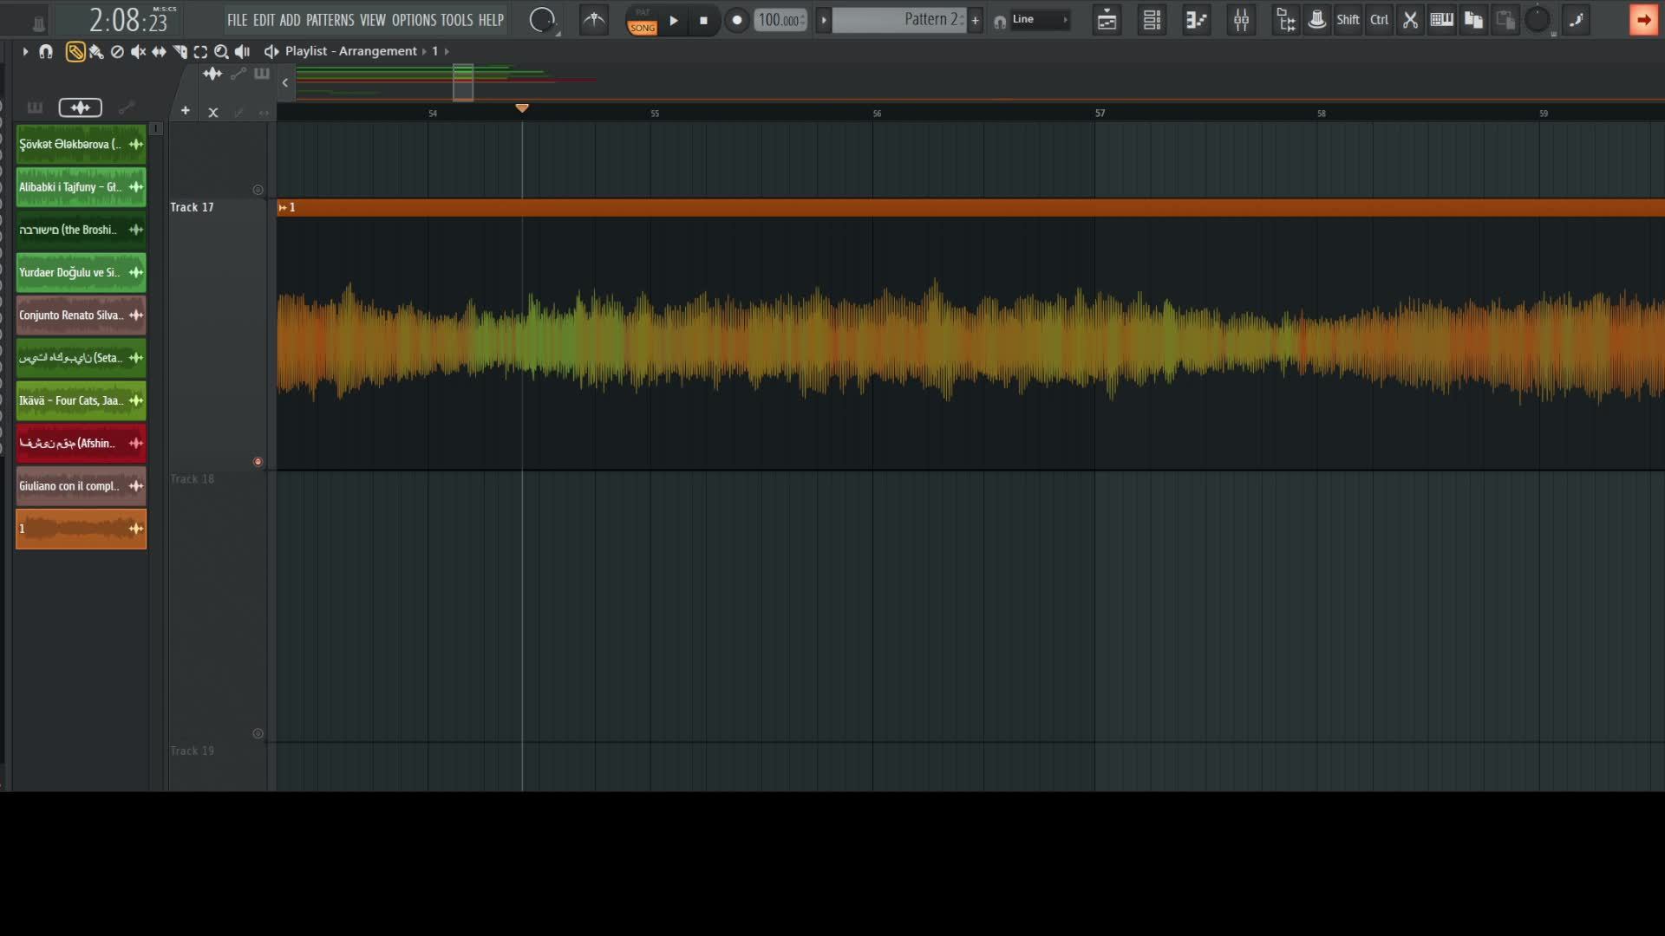Toggle the Ctrl modifier button
Screen dimensions: 1665x936
(1379, 20)
